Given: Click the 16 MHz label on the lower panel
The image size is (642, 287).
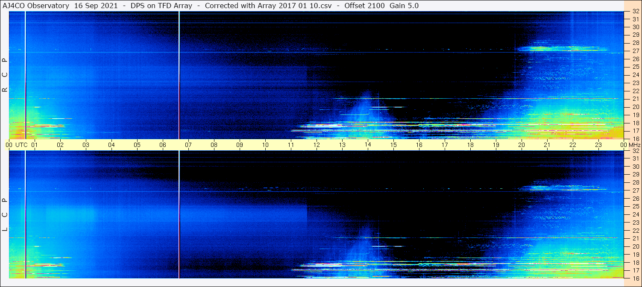Looking at the screenshot, I should pyautogui.click(x=636, y=278).
